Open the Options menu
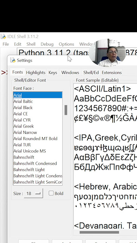The image size is (137, 243). coord(66,44)
